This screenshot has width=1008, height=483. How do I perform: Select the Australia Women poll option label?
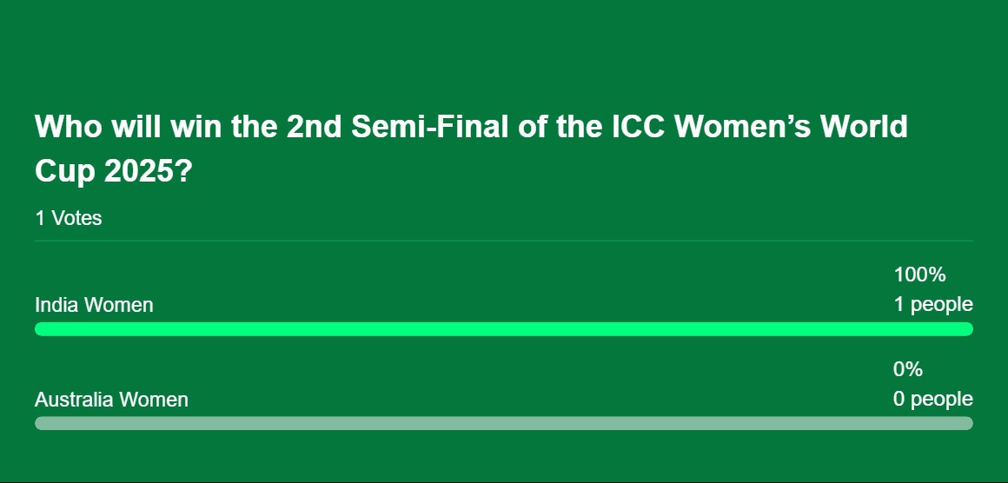tap(111, 400)
